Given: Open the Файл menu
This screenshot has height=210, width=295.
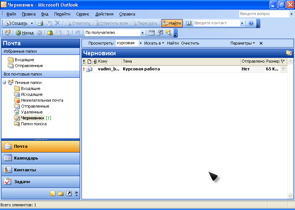Looking at the screenshot, I should (11, 14).
